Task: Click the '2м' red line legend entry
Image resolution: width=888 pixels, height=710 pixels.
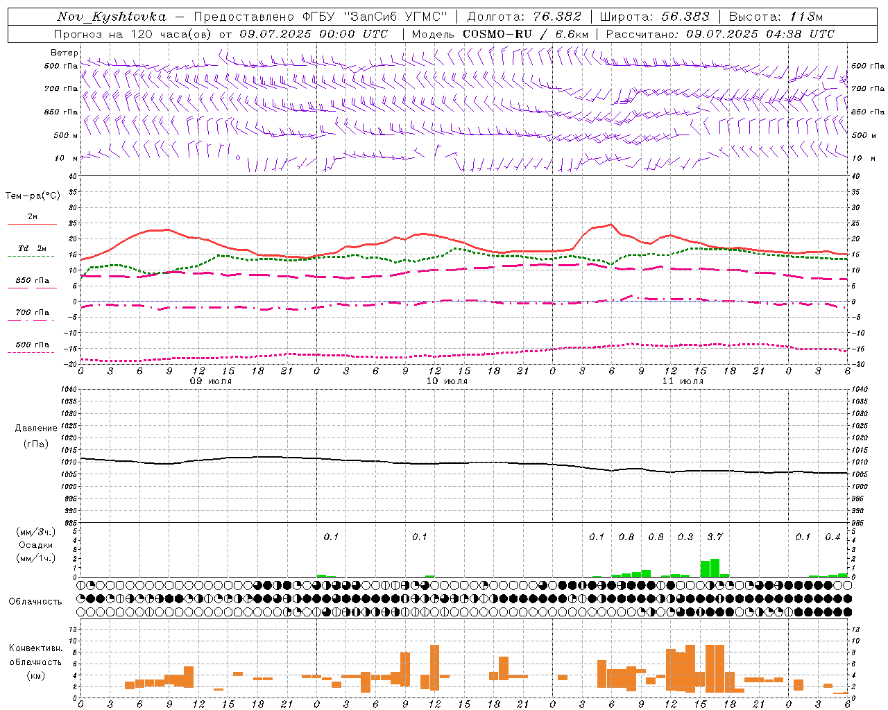Action: coord(33,216)
